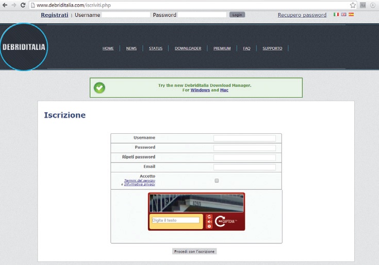
Task: Focus the top bar Username field
Action: point(126,15)
